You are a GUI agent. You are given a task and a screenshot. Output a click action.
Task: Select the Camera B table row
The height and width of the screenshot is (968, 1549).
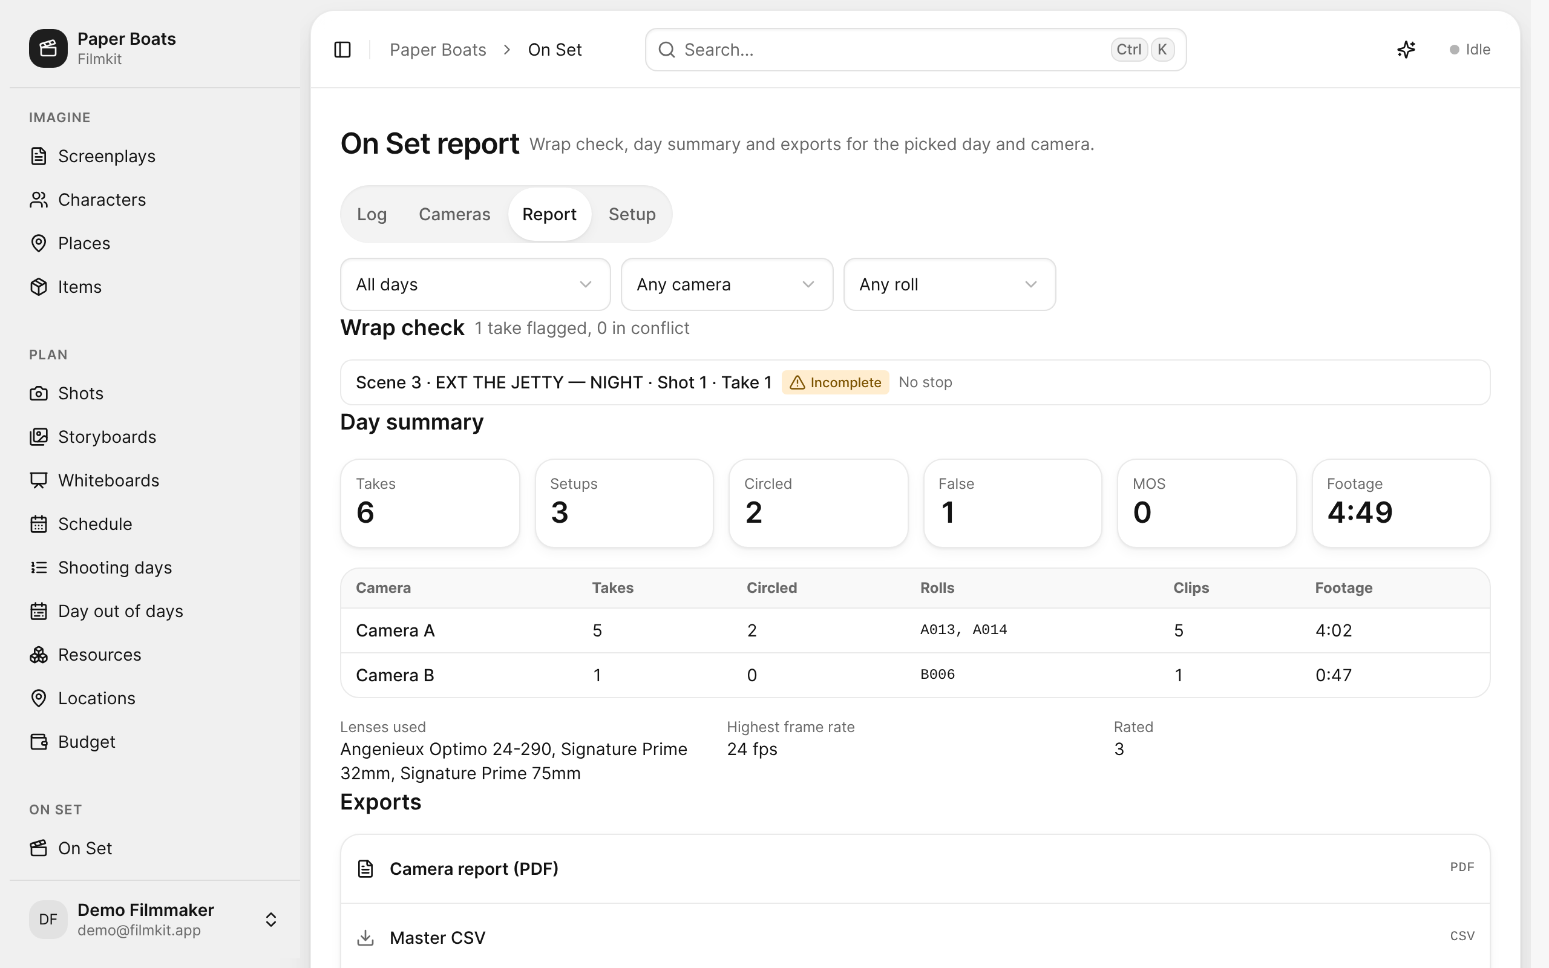click(x=915, y=675)
